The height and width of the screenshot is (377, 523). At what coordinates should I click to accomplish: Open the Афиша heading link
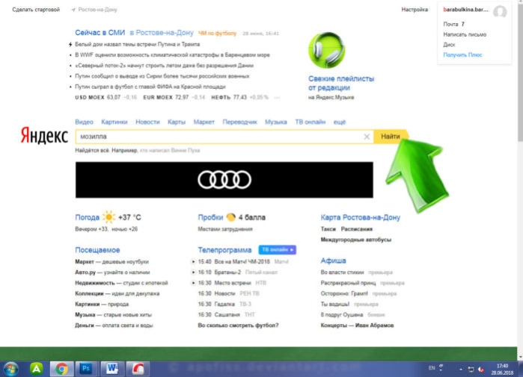333,261
